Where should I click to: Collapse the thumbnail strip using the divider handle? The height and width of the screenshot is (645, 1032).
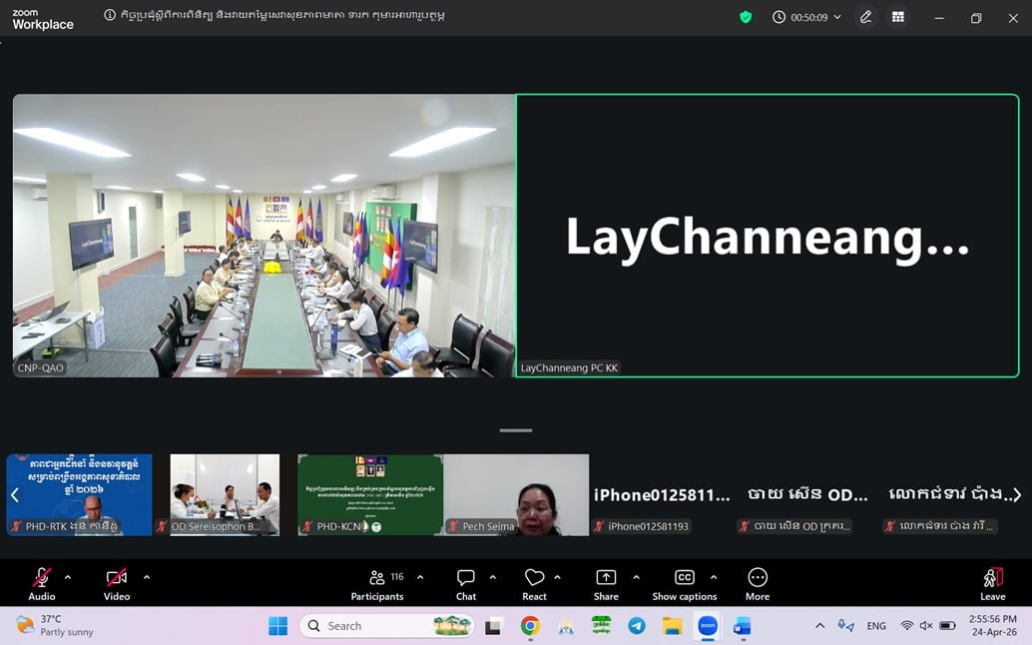515,430
